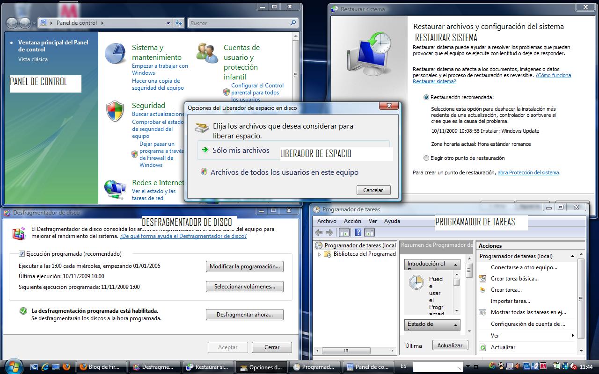Toggle the action pane toolbar icon
The image size is (599, 374).
click(x=369, y=232)
